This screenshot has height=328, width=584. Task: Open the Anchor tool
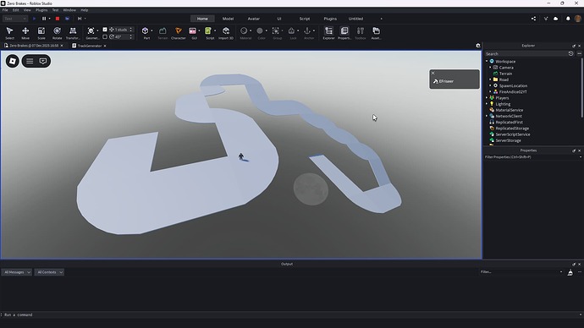(307, 33)
